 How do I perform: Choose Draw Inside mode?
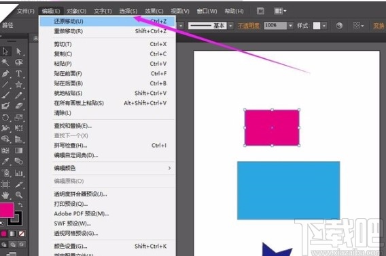click(22, 244)
